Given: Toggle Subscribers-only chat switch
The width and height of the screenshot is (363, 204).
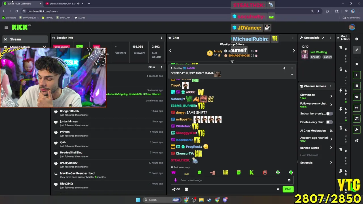Looking at the screenshot, I should [x=329, y=114].
